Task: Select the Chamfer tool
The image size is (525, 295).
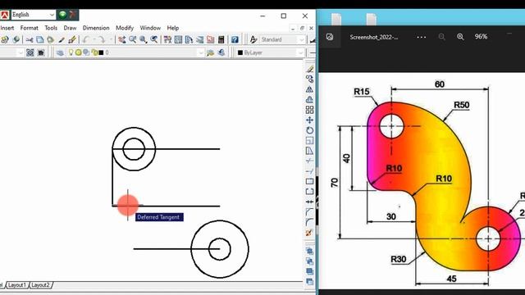Action: click(310, 212)
